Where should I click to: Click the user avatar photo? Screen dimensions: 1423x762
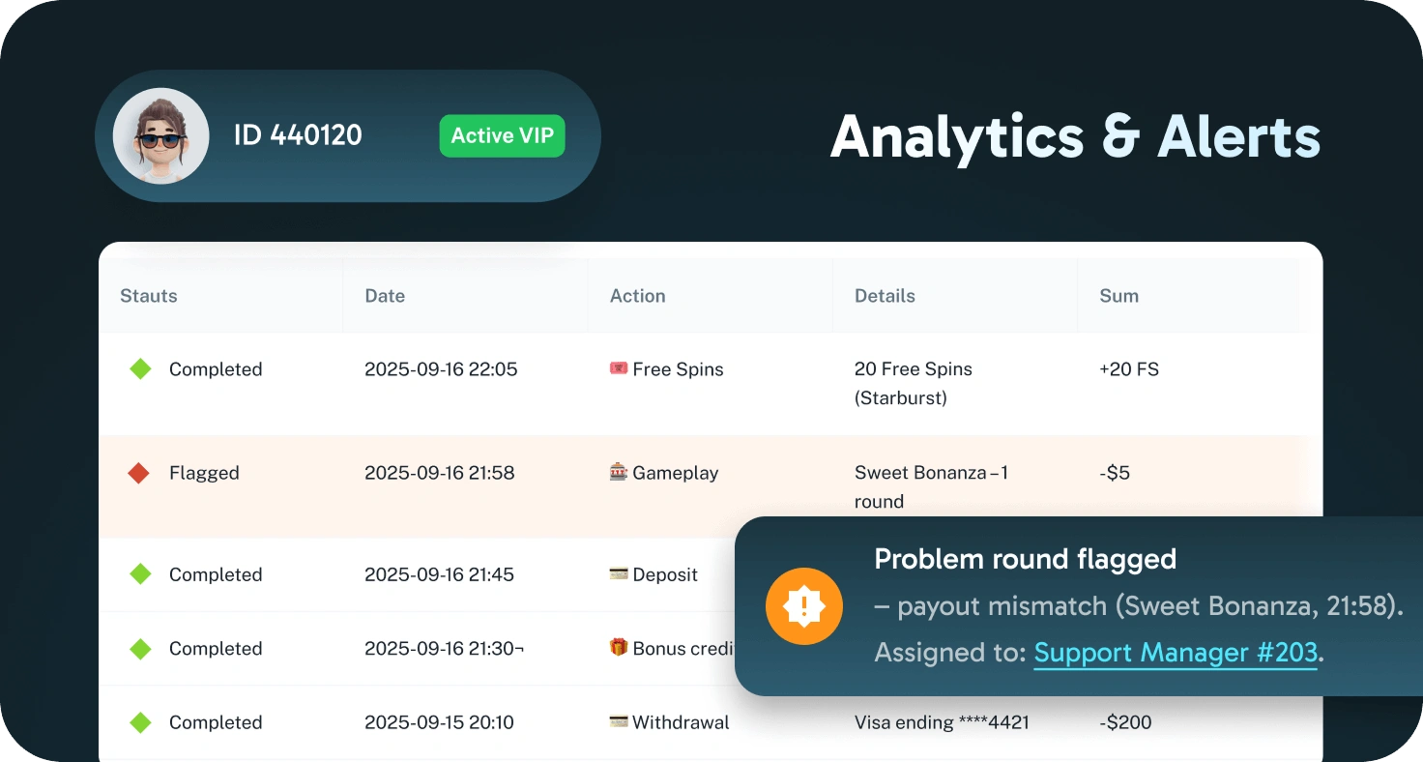pos(160,135)
